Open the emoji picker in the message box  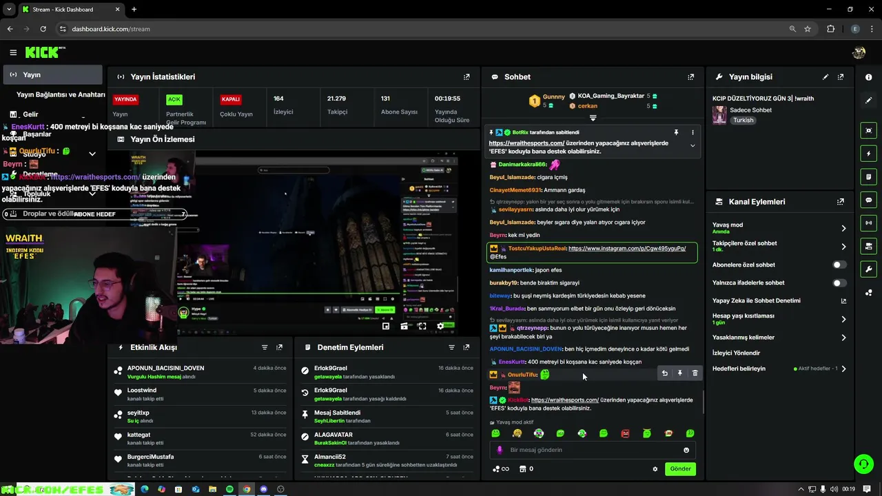686,451
